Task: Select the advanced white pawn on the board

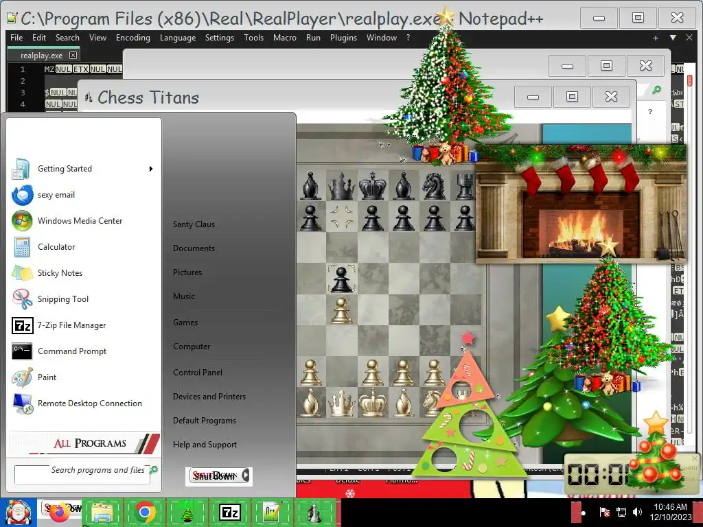Action: (x=341, y=310)
